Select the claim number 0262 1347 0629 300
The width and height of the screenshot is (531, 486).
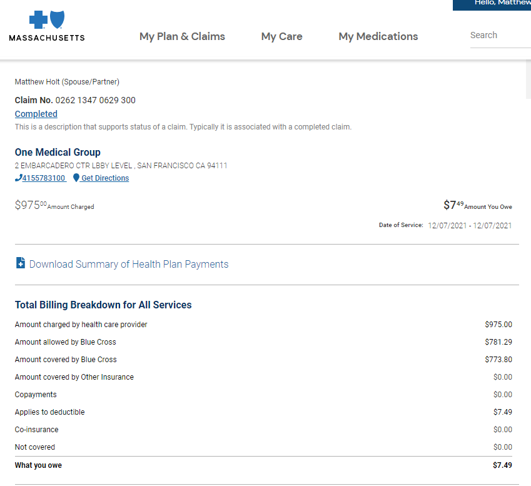click(95, 100)
